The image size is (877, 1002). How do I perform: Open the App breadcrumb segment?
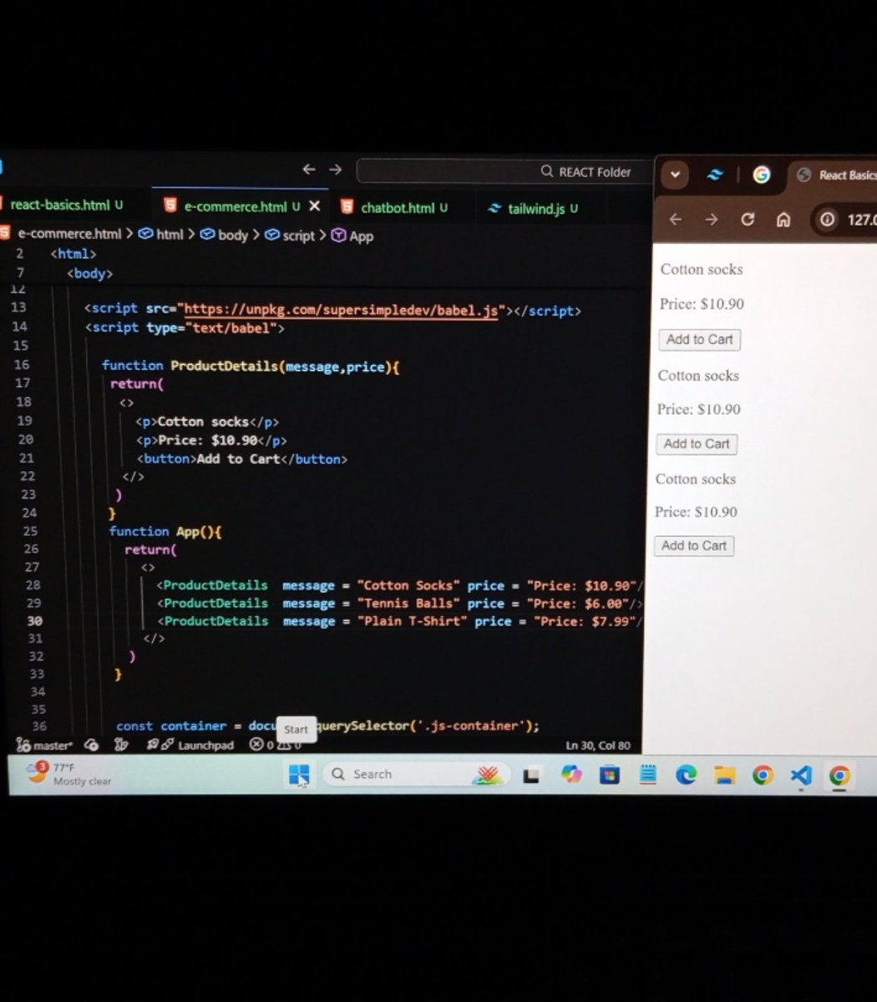tap(353, 236)
